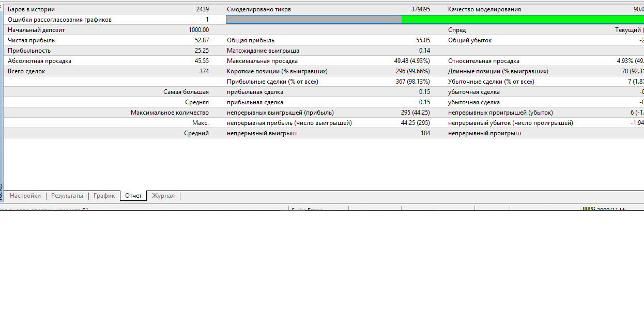Select the value 296 (99.66%)

[x=413, y=71]
